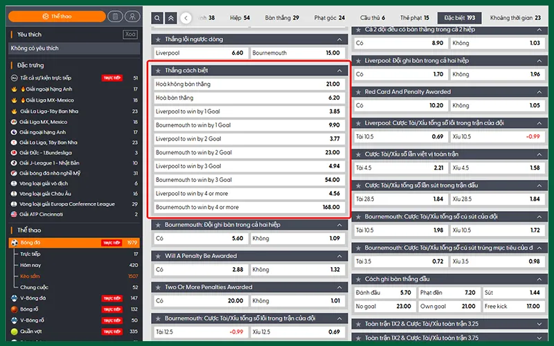The image size is (554, 346).
Task: Favorite the Thắng cách biệt market star
Action: [x=159, y=71]
